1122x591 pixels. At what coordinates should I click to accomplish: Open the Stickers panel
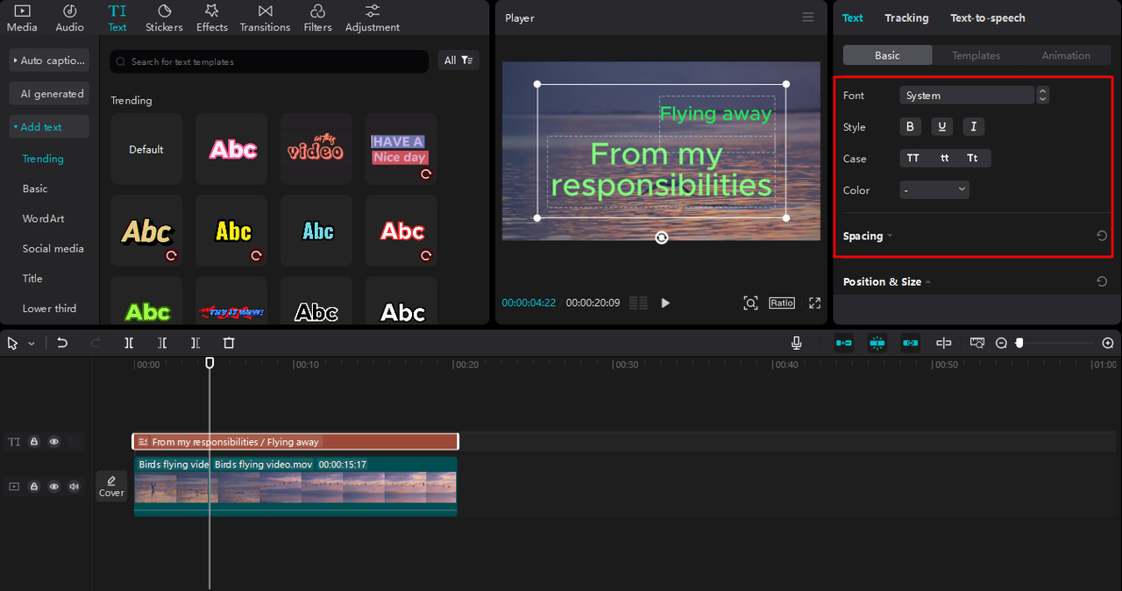point(164,18)
